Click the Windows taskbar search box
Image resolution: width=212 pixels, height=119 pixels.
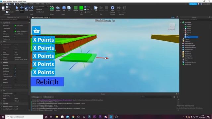coord(24,117)
